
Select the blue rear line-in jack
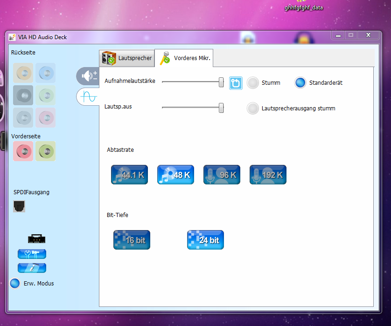coord(45,73)
